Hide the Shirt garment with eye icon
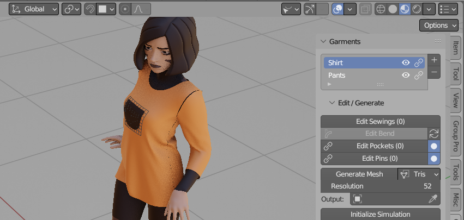 tap(406, 62)
